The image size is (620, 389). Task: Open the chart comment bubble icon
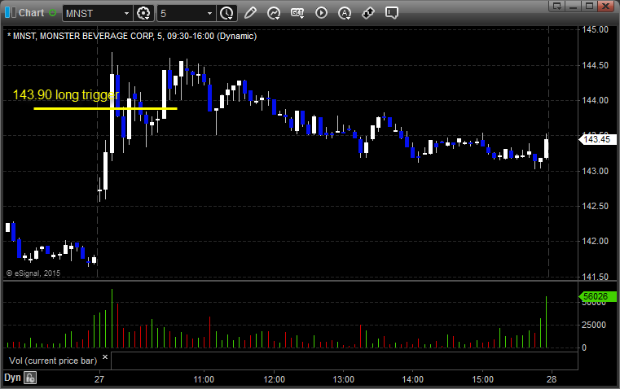point(391,13)
